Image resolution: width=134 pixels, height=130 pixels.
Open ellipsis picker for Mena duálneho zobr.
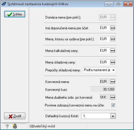pos(112,97)
